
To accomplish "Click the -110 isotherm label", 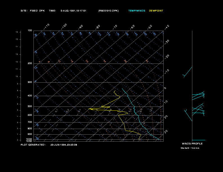I will (46, 26).
